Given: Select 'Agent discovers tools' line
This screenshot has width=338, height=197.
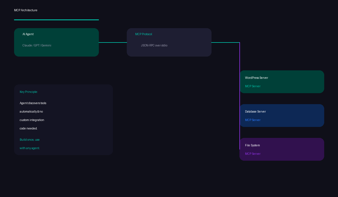Looking at the screenshot, I should click(x=33, y=103).
